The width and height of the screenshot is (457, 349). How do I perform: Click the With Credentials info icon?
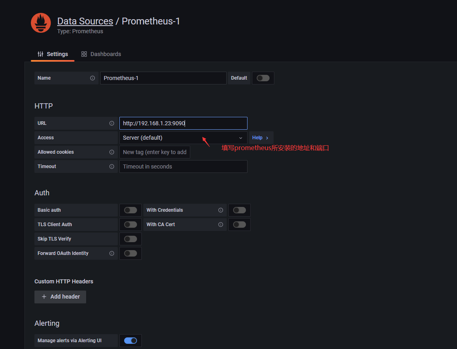click(x=221, y=210)
